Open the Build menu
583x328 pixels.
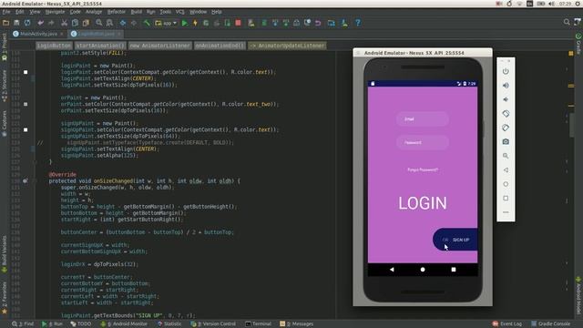(x=137, y=12)
